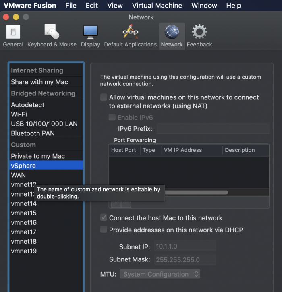Click the Subnet IP field

[185, 246]
